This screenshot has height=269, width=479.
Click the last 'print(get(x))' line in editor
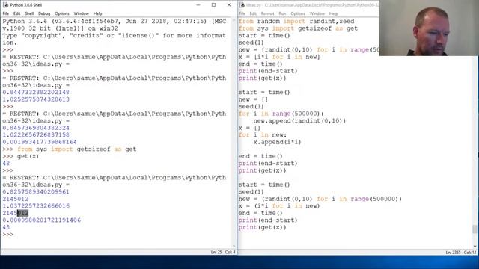[x=263, y=227]
